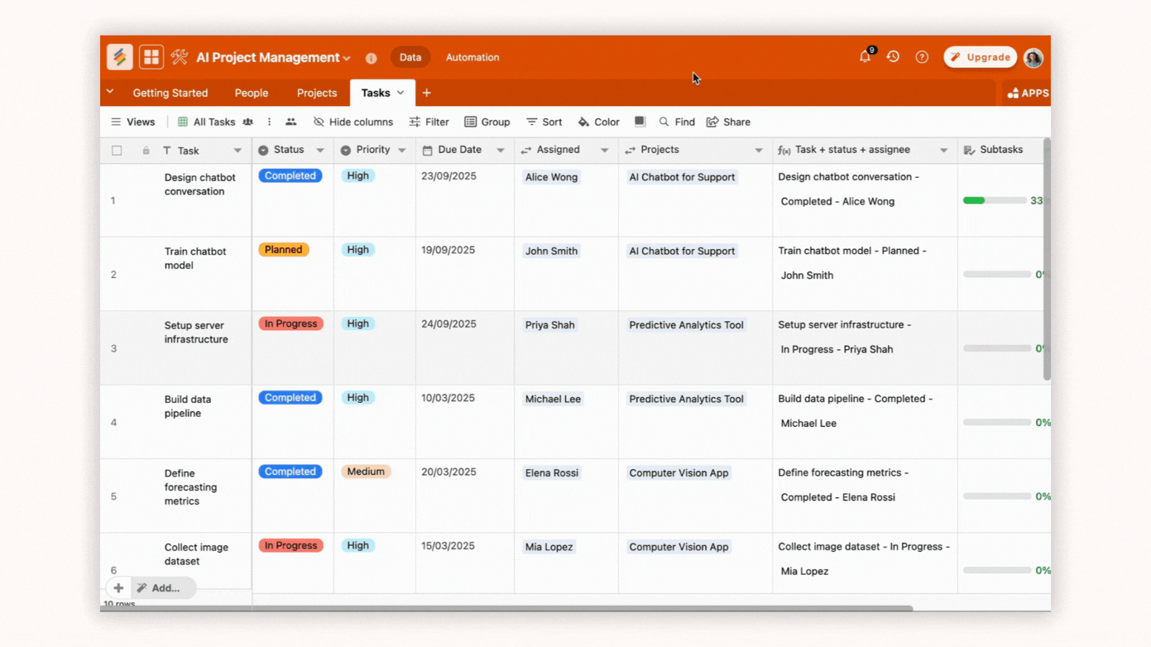Click the Completed progress bar showing 33%
Viewport: 1151px width, 647px height.
tap(993, 201)
